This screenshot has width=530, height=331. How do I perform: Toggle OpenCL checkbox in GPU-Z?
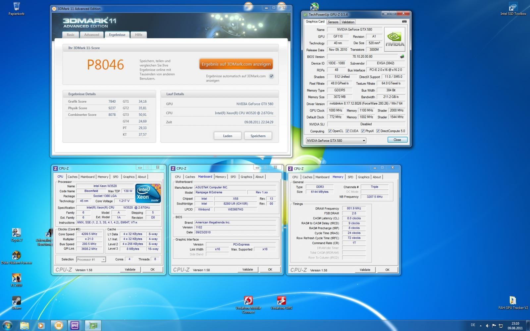(x=330, y=131)
